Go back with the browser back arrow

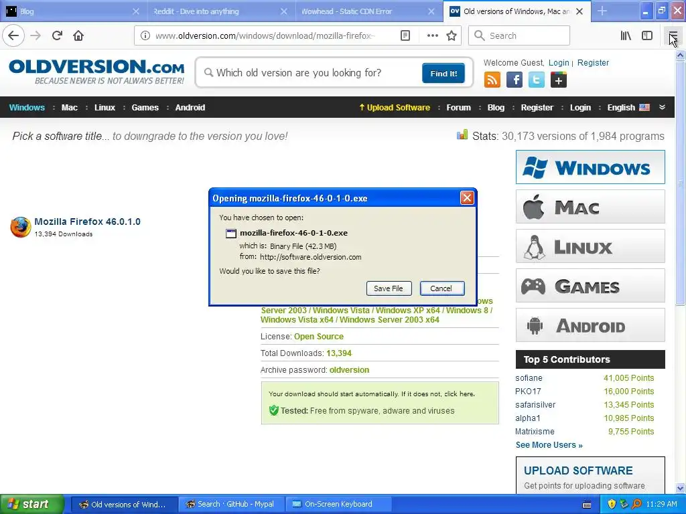pyautogui.click(x=13, y=35)
